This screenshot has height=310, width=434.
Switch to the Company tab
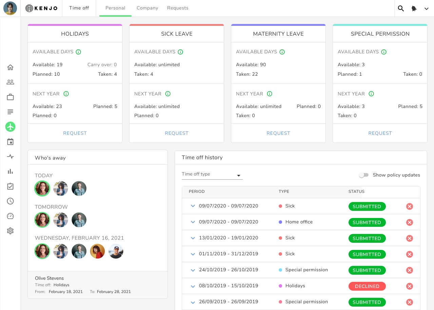coord(147,8)
